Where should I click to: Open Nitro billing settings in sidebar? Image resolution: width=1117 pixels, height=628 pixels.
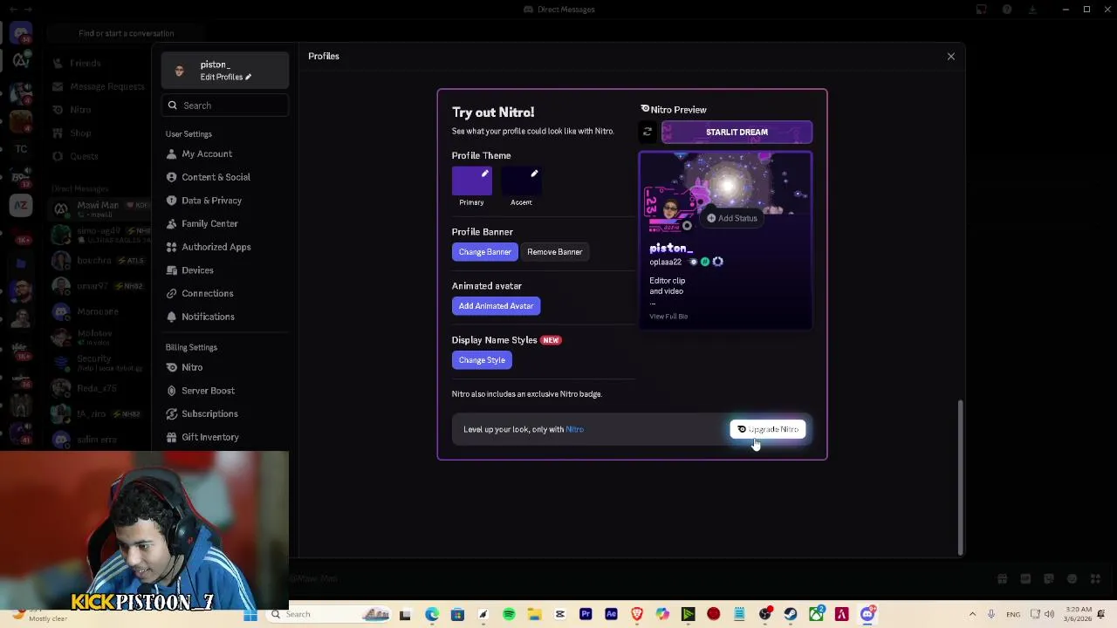click(224, 367)
